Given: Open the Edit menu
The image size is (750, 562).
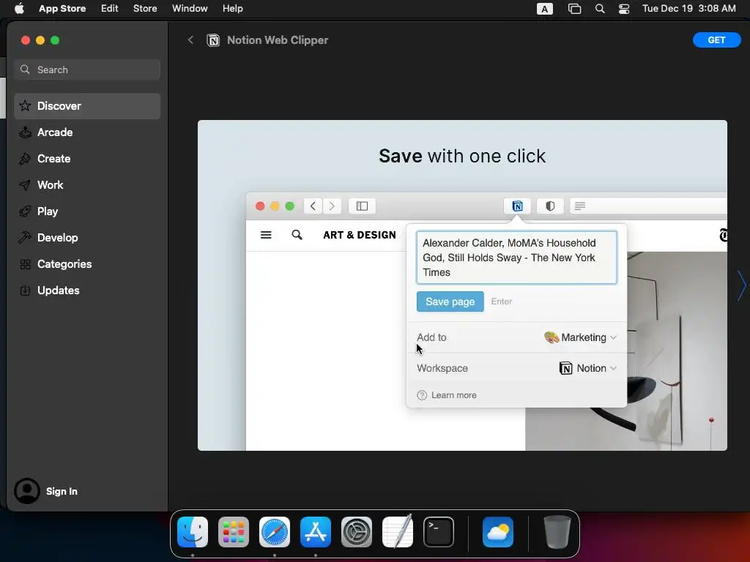Looking at the screenshot, I should [x=110, y=9].
